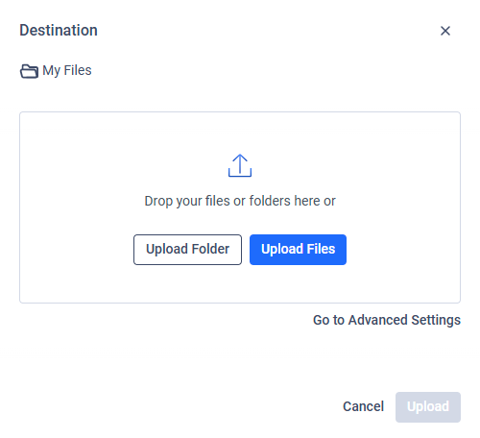Cancel the upload dialog
This screenshot has height=438, width=480.
click(363, 406)
